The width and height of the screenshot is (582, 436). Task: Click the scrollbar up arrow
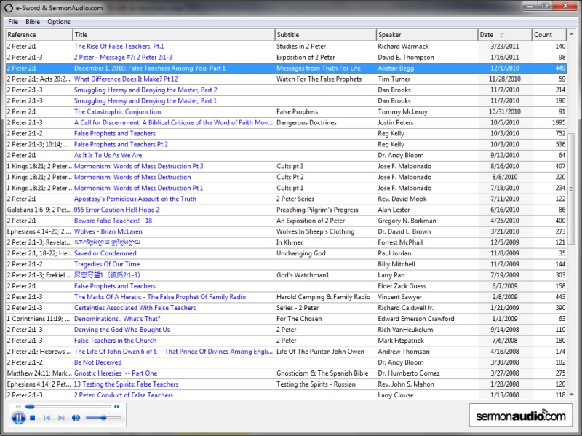point(572,34)
